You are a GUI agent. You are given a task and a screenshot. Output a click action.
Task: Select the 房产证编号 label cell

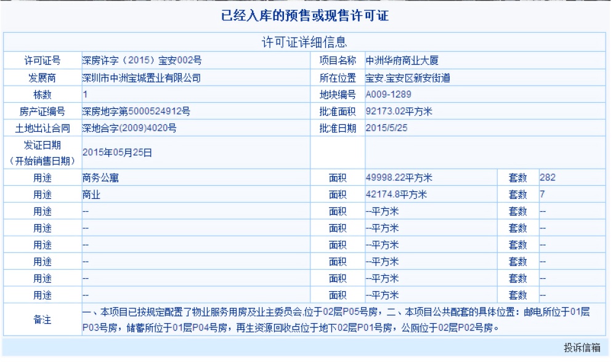pos(43,111)
